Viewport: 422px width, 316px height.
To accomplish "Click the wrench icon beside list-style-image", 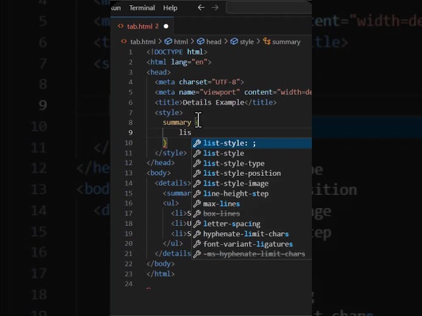I will click(x=197, y=184).
